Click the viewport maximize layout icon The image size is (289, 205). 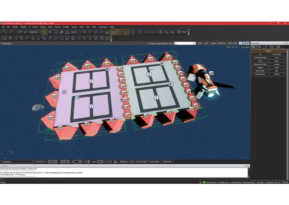pyautogui.click(x=247, y=43)
